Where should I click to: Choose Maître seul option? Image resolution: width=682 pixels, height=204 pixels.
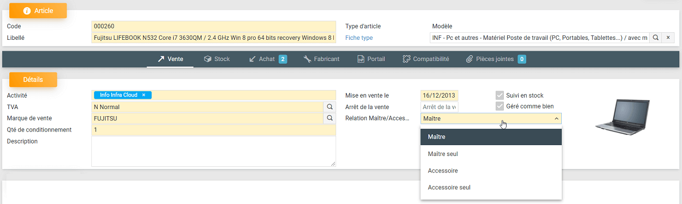(x=491, y=154)
